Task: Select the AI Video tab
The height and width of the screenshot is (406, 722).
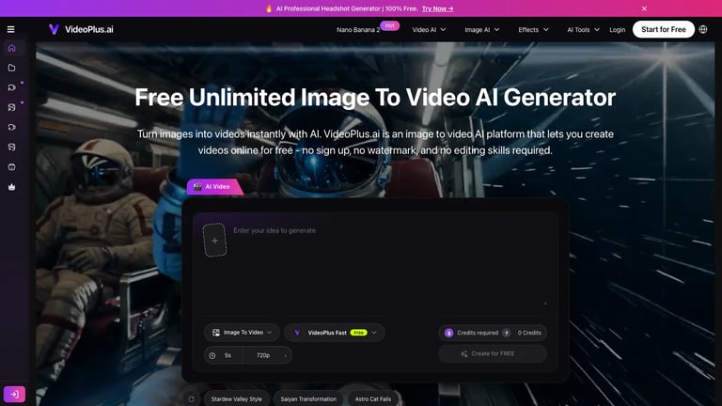Action: [214, 186]
